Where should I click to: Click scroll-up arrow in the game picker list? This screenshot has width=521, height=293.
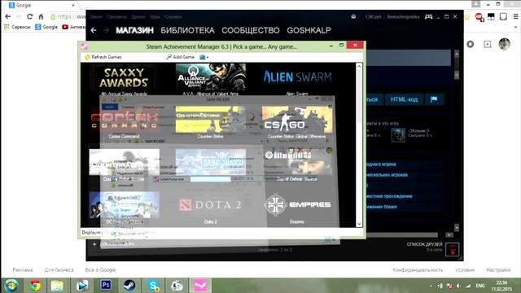pos(359,67)
